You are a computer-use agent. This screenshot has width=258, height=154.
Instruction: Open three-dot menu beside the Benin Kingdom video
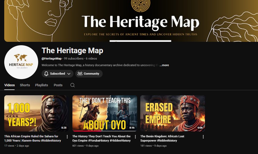(x=203, y=137)
